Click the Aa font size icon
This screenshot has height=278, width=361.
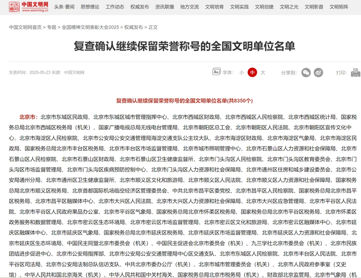coord(216,72)
